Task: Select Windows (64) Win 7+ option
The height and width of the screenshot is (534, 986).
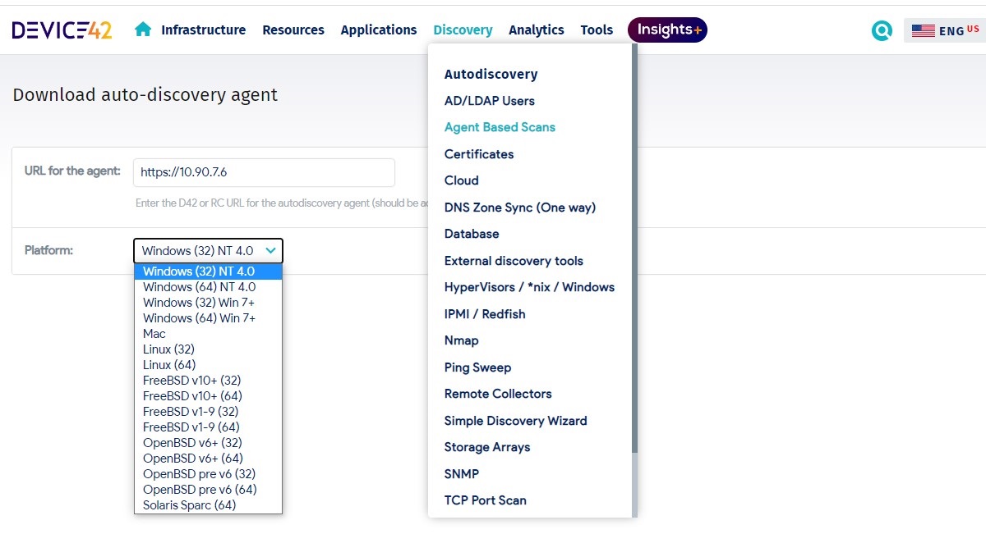Action: (x=208, y=318)
